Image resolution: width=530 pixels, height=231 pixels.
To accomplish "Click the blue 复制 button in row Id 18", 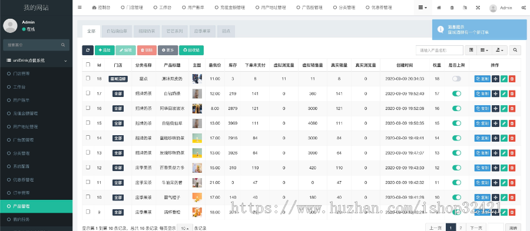I will coord(482,79).
